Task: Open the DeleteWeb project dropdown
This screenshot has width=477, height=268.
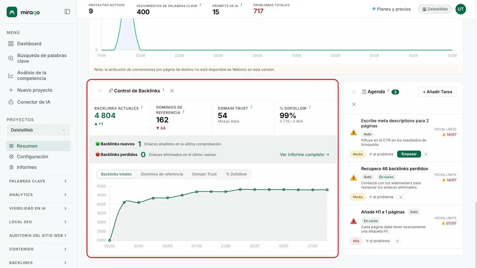Action: (38, 130)
